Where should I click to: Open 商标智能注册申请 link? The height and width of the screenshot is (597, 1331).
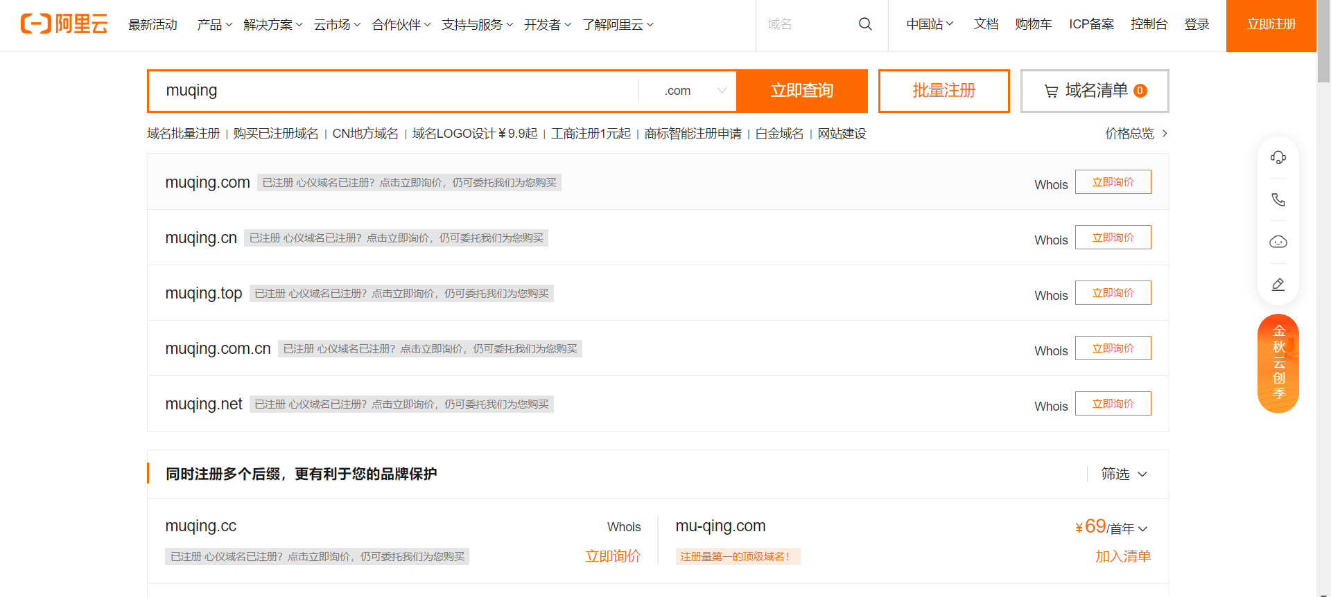pyautogui.click(x=693, y=134)
